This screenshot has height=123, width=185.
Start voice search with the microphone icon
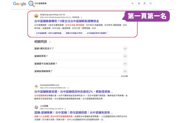[x=139, y=3]
